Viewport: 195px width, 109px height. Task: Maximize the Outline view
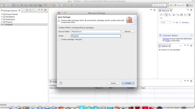(191, 46)
